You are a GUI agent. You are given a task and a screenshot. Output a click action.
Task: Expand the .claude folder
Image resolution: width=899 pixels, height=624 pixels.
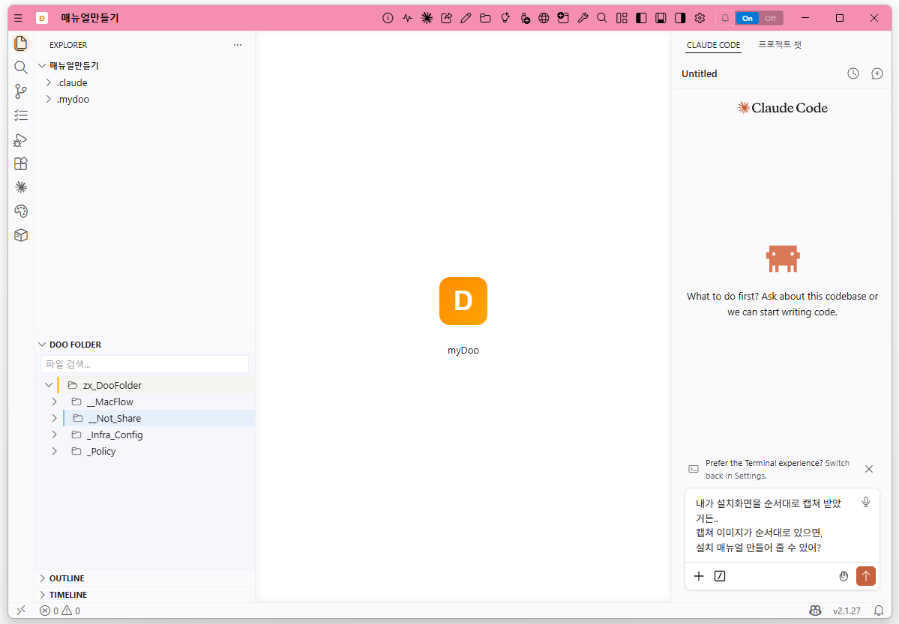(x=48, y=82)
